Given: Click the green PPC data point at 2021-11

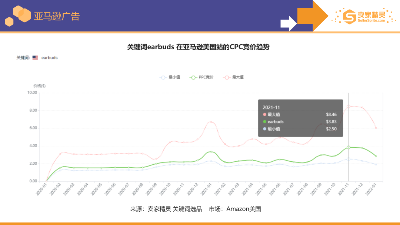Looking at the screenshot, I should pos(349,147).
